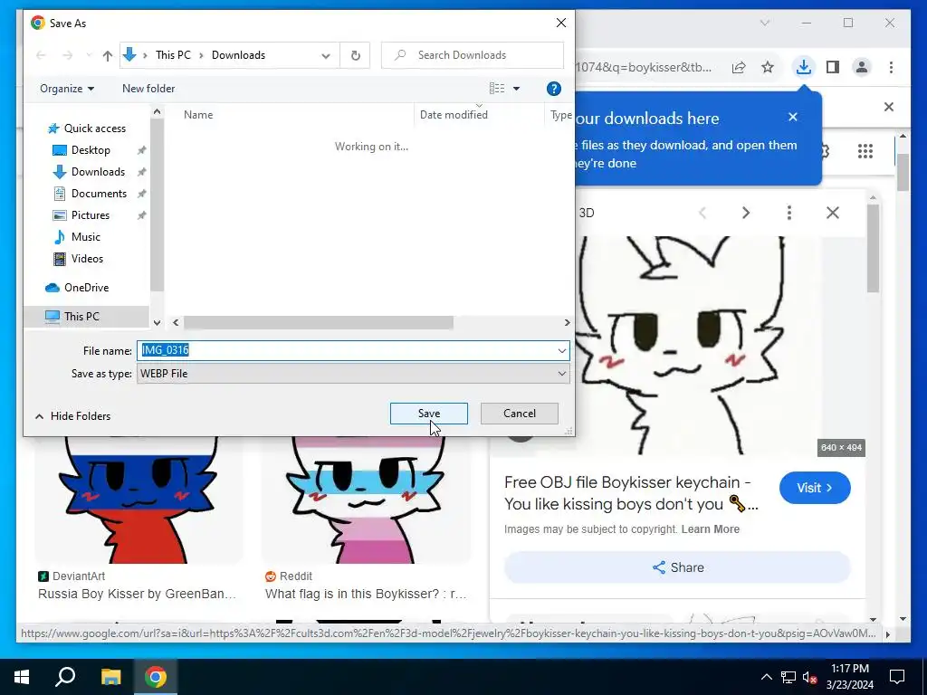Open Russia Boy Kisser DeviantArt thumbnail
The height and width of the screenshot is (695, 927).
139,500
